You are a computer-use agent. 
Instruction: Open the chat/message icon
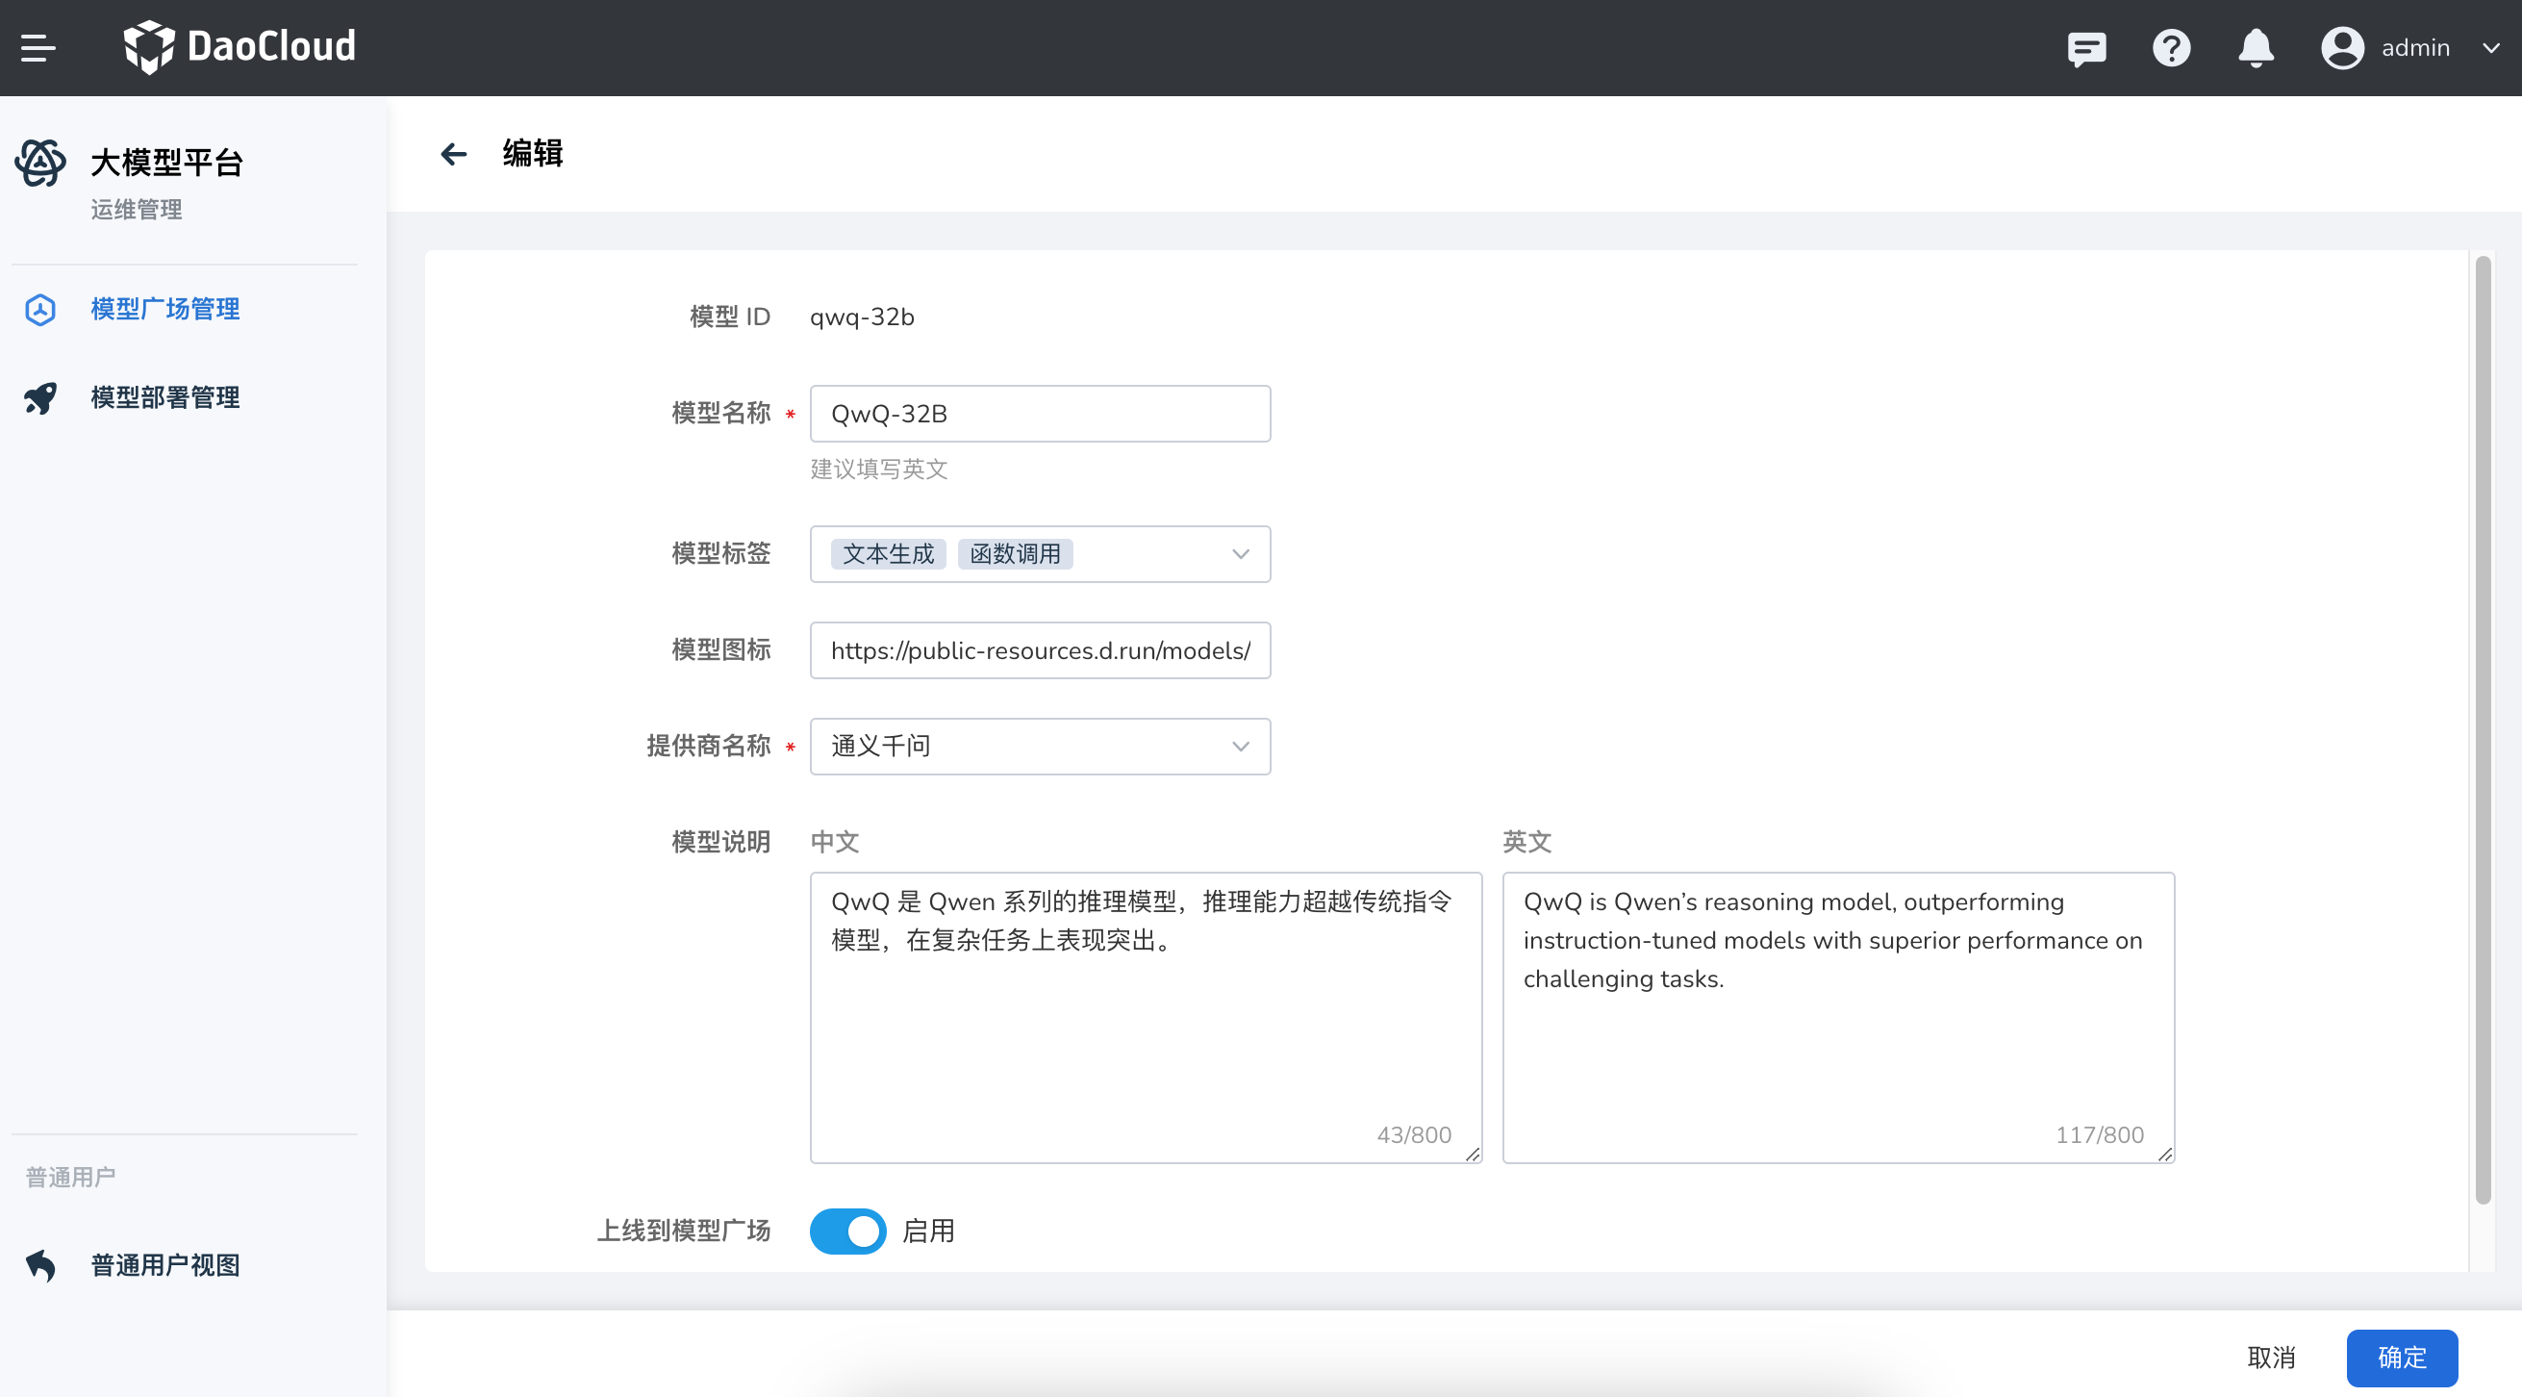pos(2086,47)
